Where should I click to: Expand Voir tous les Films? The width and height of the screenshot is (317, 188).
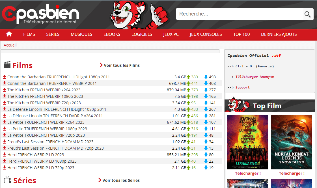tap(120, 65)
